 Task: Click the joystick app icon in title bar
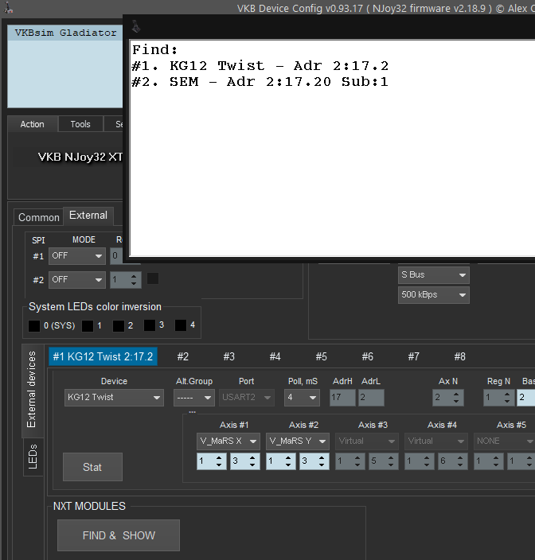[x=8, y=7]
